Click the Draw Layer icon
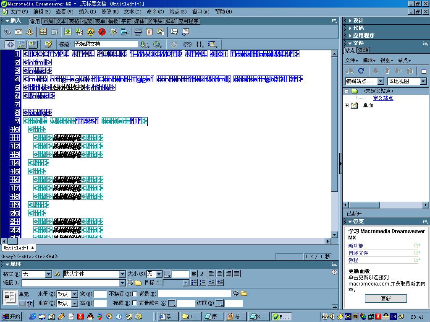Image resolution: width=430 pixels, height=322 pixels. tap(54, 32)
